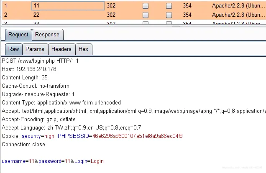Switch to the Hex view tab
This screenshot has height=173, width=266.
point(83,49)
